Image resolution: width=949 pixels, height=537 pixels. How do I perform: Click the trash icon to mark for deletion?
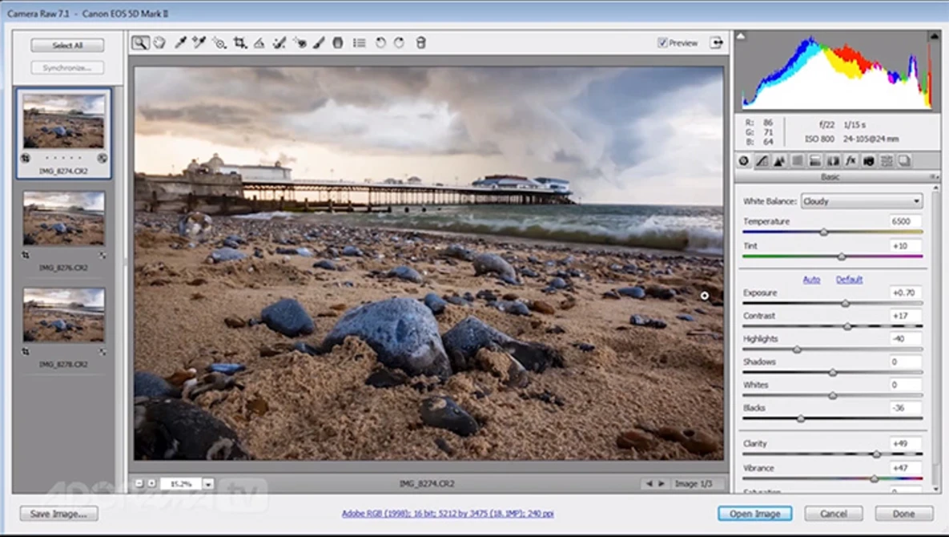420,43
